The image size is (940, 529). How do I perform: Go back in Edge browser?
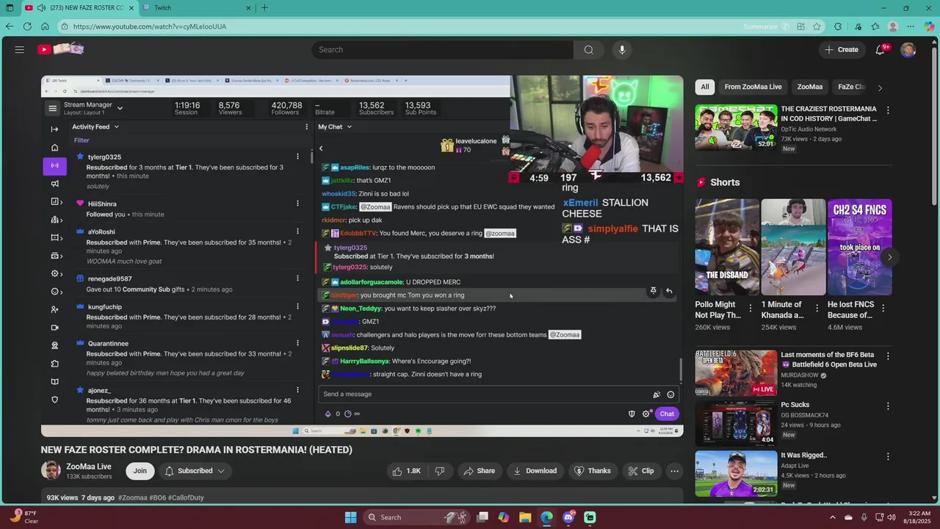[9, 26]
